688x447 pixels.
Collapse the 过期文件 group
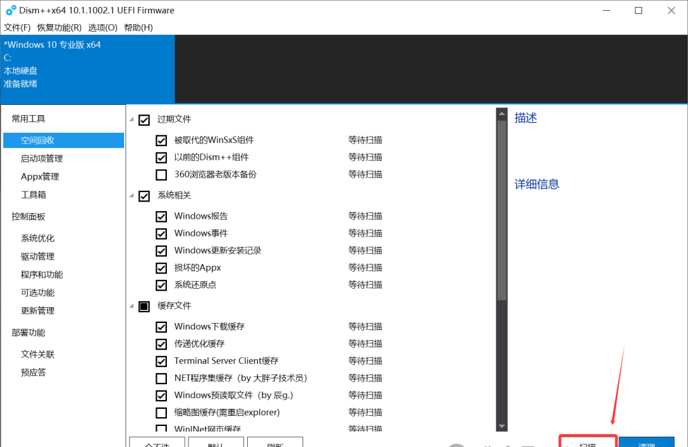click(132, 119)
